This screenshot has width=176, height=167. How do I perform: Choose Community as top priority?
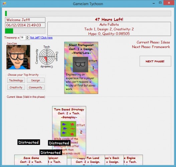pos(36,87)
